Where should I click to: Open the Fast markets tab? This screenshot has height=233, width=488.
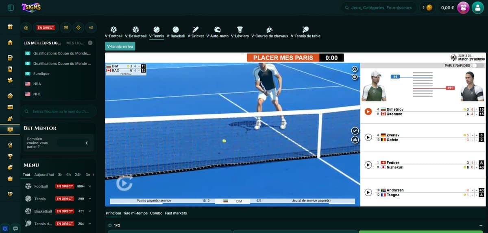[176, 213]
